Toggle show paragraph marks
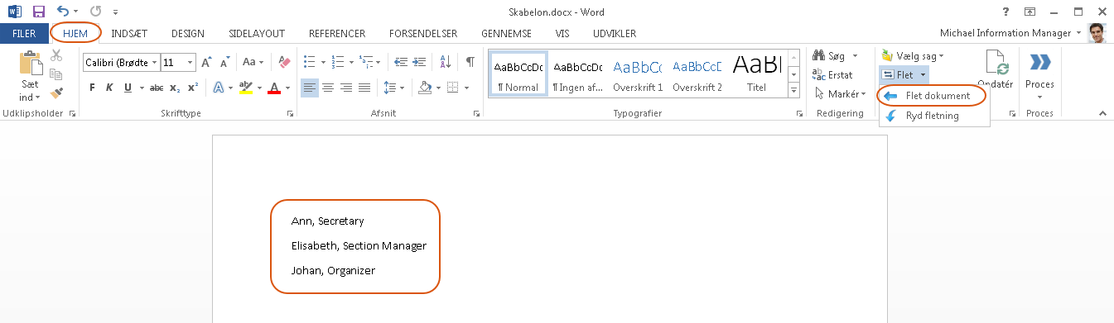The height and width of the screenshot is (323, 1114). coord(470,62)
